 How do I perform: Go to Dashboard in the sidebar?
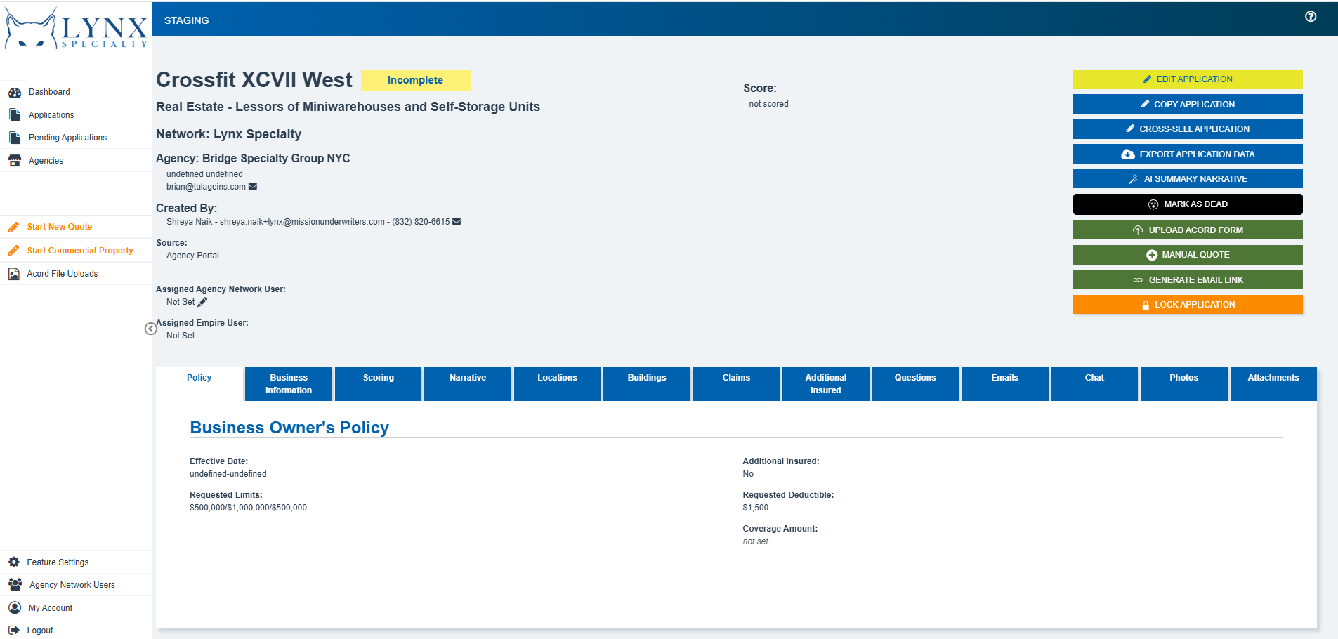click(49, 92)
